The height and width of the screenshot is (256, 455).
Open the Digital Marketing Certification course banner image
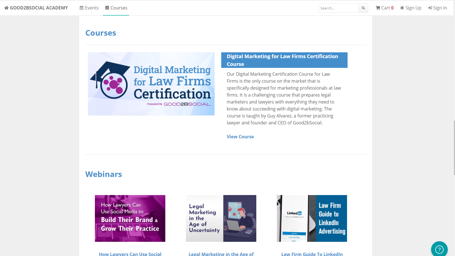pyautogui.click(x=151, y=84)
